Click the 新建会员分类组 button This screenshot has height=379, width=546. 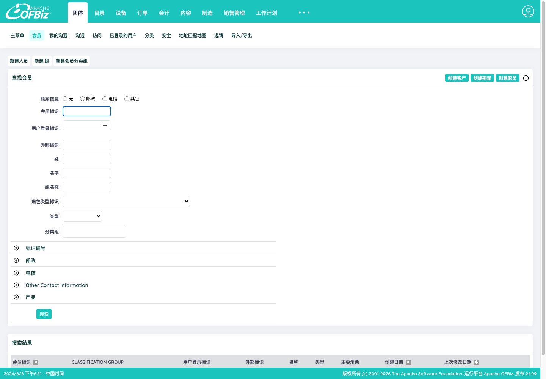72,61
